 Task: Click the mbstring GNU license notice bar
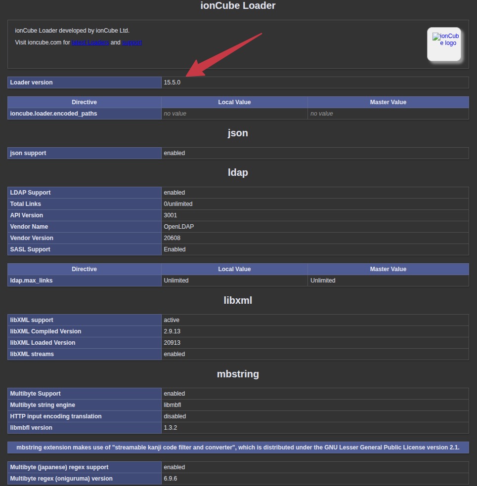tap(238, 447)
